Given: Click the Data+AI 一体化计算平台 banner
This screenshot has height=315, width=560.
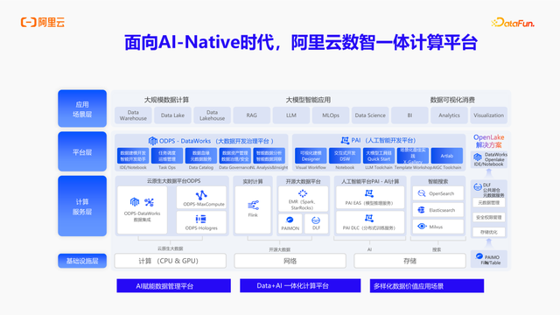Looking at the screenshot, I should tap(300, 286).
